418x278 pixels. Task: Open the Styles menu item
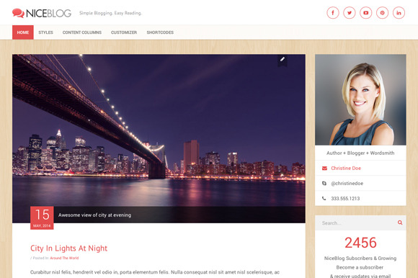click(45, 32)
